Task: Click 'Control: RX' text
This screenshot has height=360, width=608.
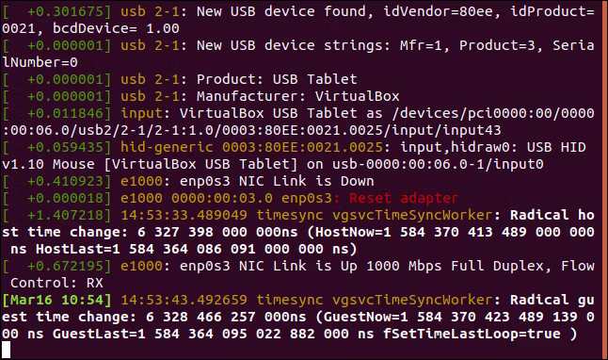Action: pyautogui.click(x=57, y=283)
